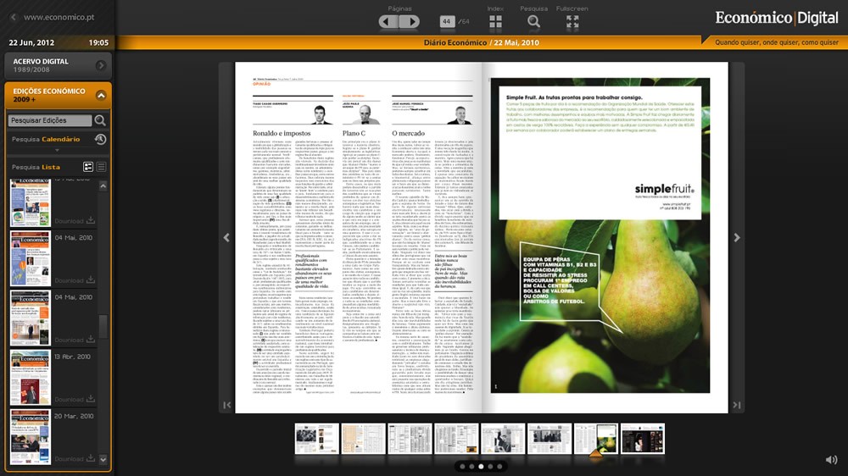The width and height of the screenshot is (848, 476).
Task: Click the Pesquisa Lista label
Action: point(36,167)
